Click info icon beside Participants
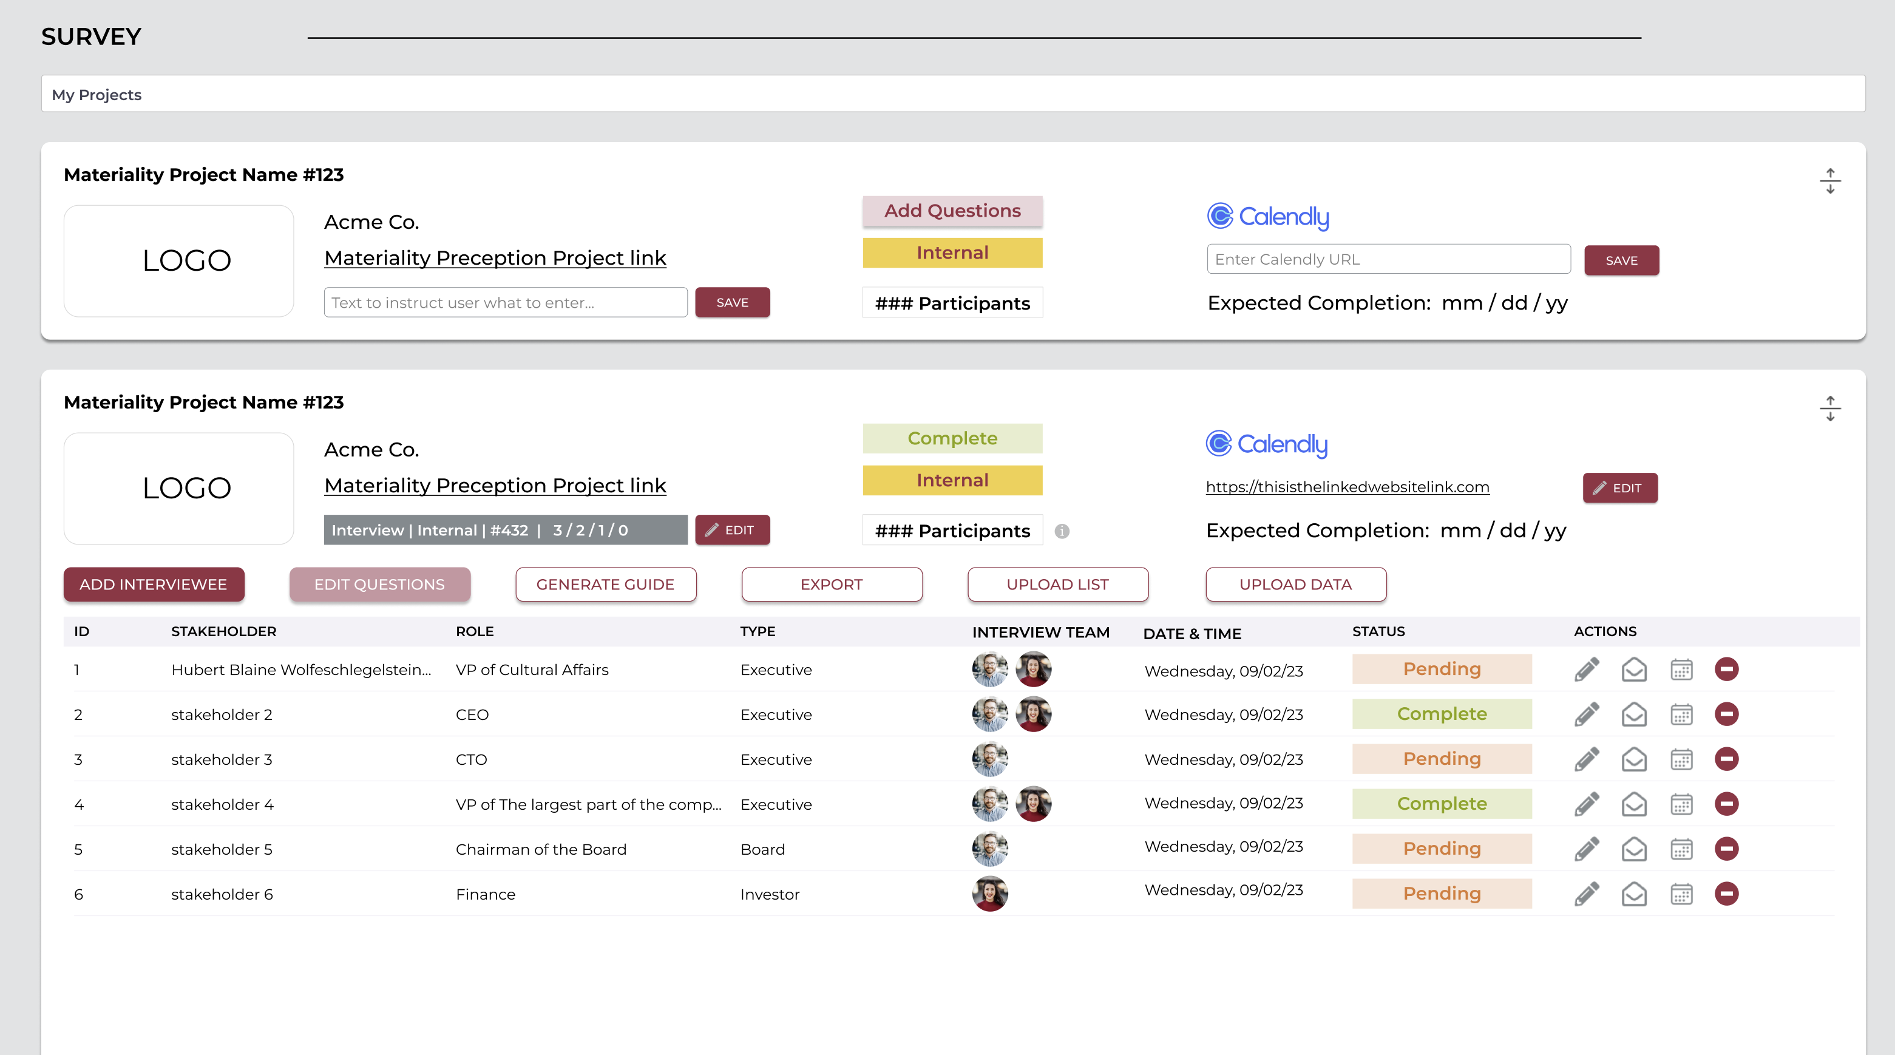Screen dimensions: 1895x1055 point(1062,531)
